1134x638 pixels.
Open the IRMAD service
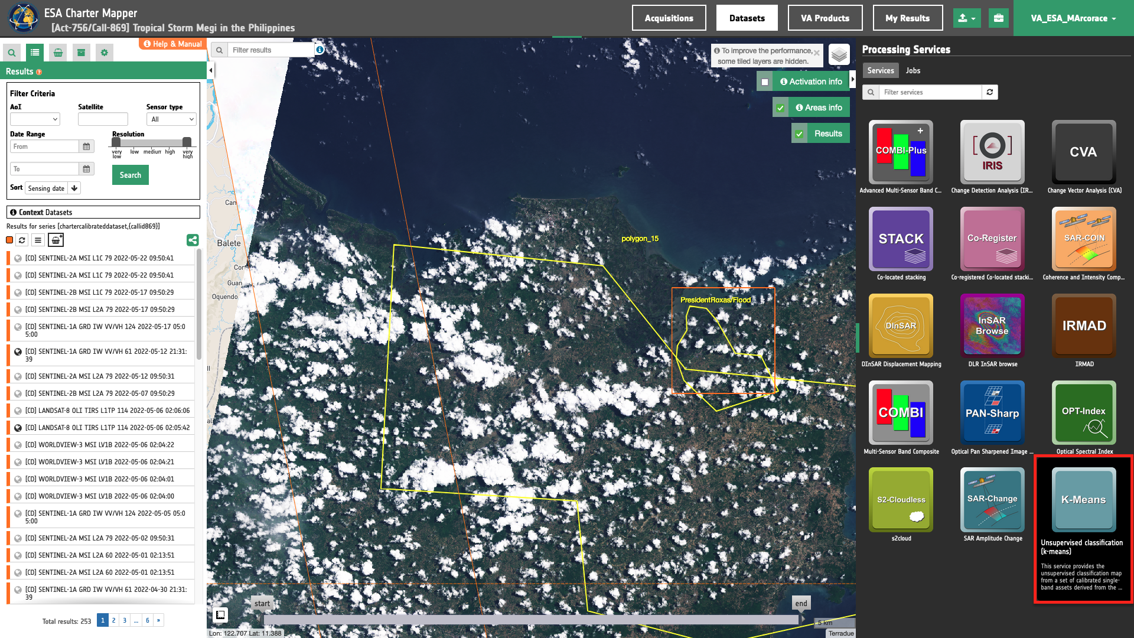1084,325
